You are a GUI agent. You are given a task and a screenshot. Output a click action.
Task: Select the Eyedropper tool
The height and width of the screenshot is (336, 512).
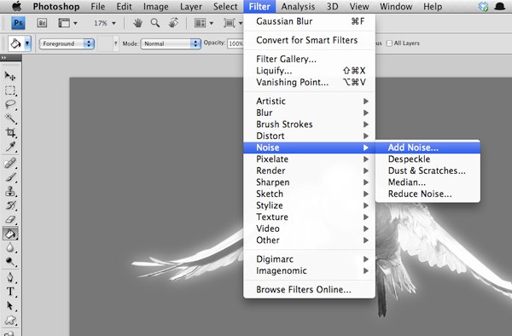(10, 147)
